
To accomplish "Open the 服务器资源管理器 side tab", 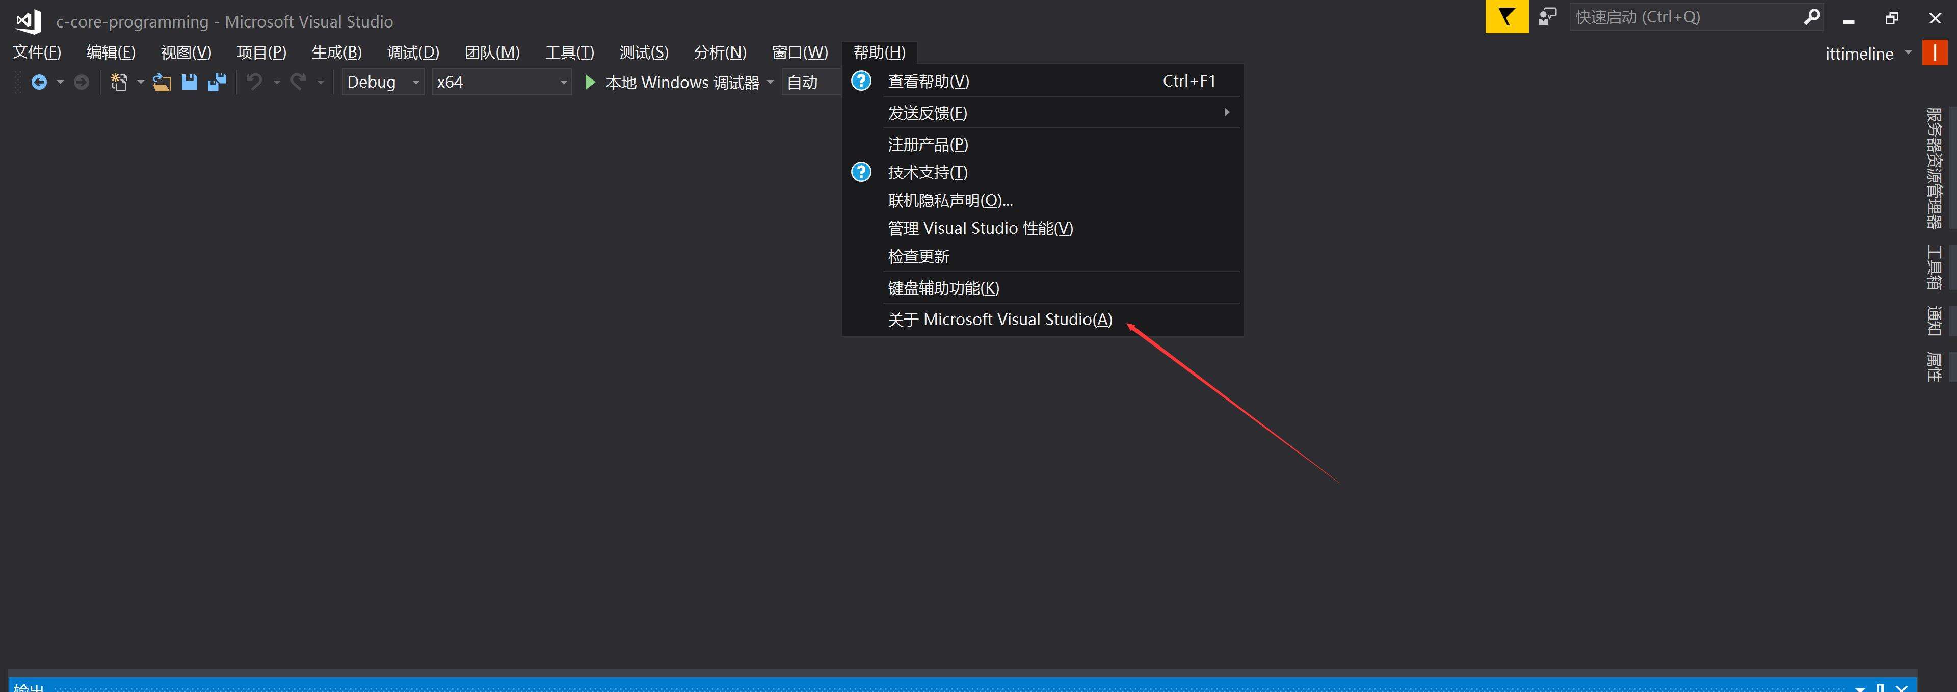I will [x=1934, y=167].
